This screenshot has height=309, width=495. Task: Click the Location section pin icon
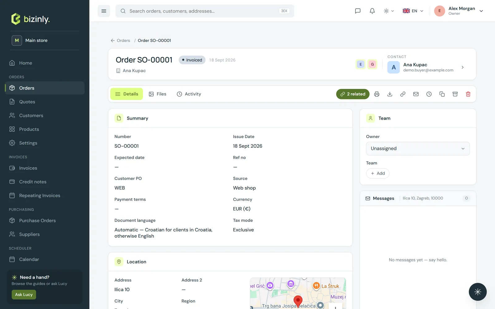click(x=119, y=262)
